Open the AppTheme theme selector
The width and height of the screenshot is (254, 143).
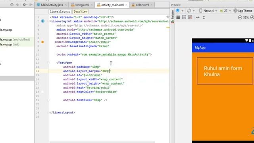click(243, 11)
